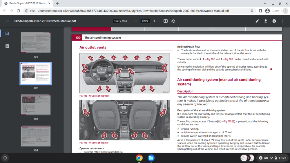Show document outline in sidebar
Screen dimensions: 290x163
(7, 46)
